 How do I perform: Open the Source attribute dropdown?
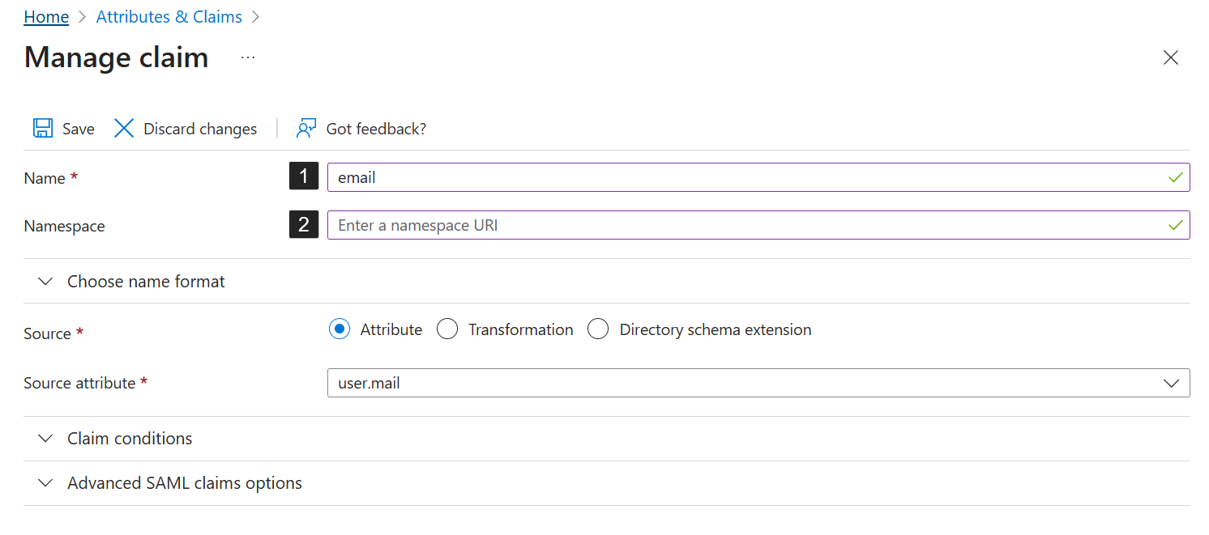pos(1171,383)
